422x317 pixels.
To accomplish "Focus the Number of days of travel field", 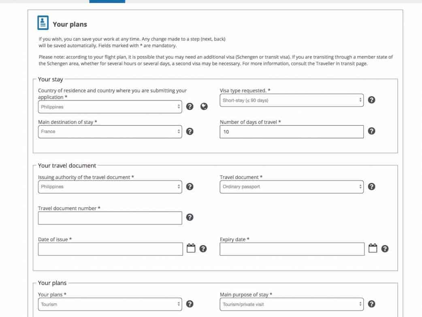I will click(x=291, y=132).
